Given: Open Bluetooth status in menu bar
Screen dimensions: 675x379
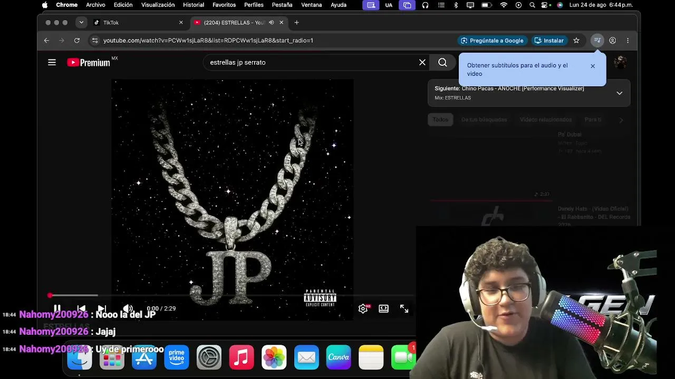Looking at the screenshot, I should [x=456, y=5].
